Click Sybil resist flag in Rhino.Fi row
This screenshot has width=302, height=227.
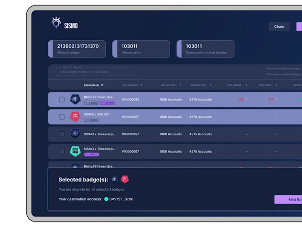click(x=241, y=99)
